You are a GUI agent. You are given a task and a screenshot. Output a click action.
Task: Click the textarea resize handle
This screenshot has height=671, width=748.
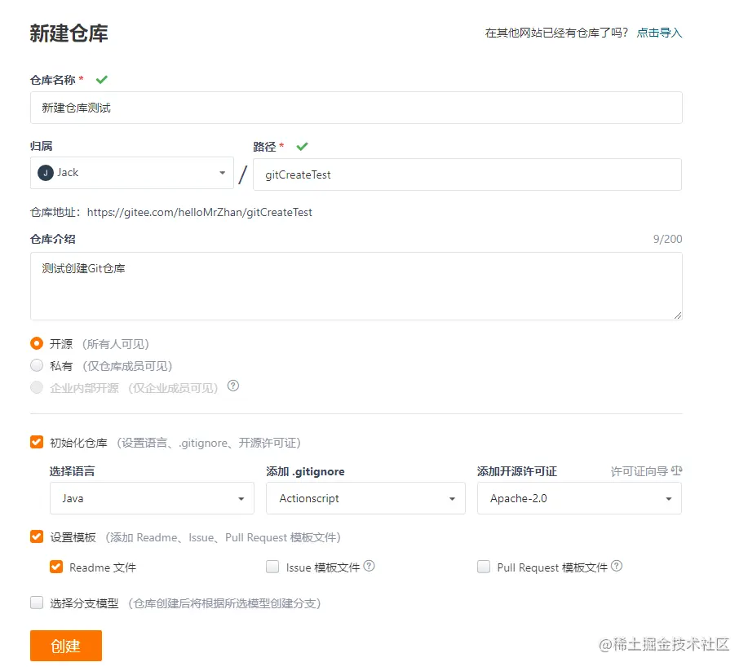pyautogui.click(x=678, y=316)
